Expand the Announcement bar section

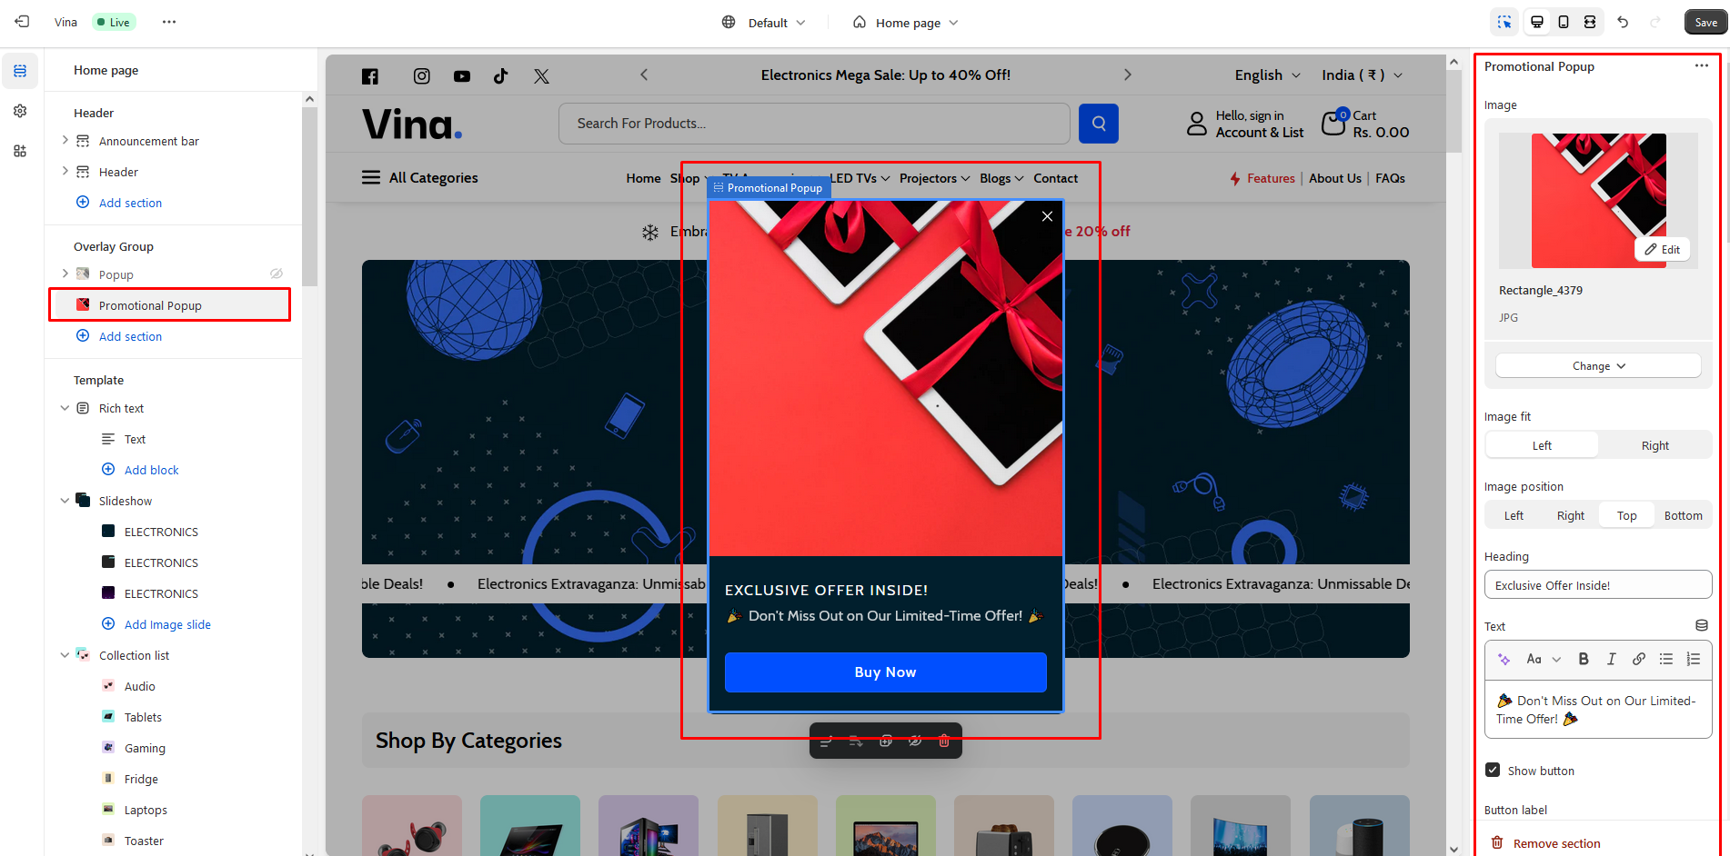point(65,141)
